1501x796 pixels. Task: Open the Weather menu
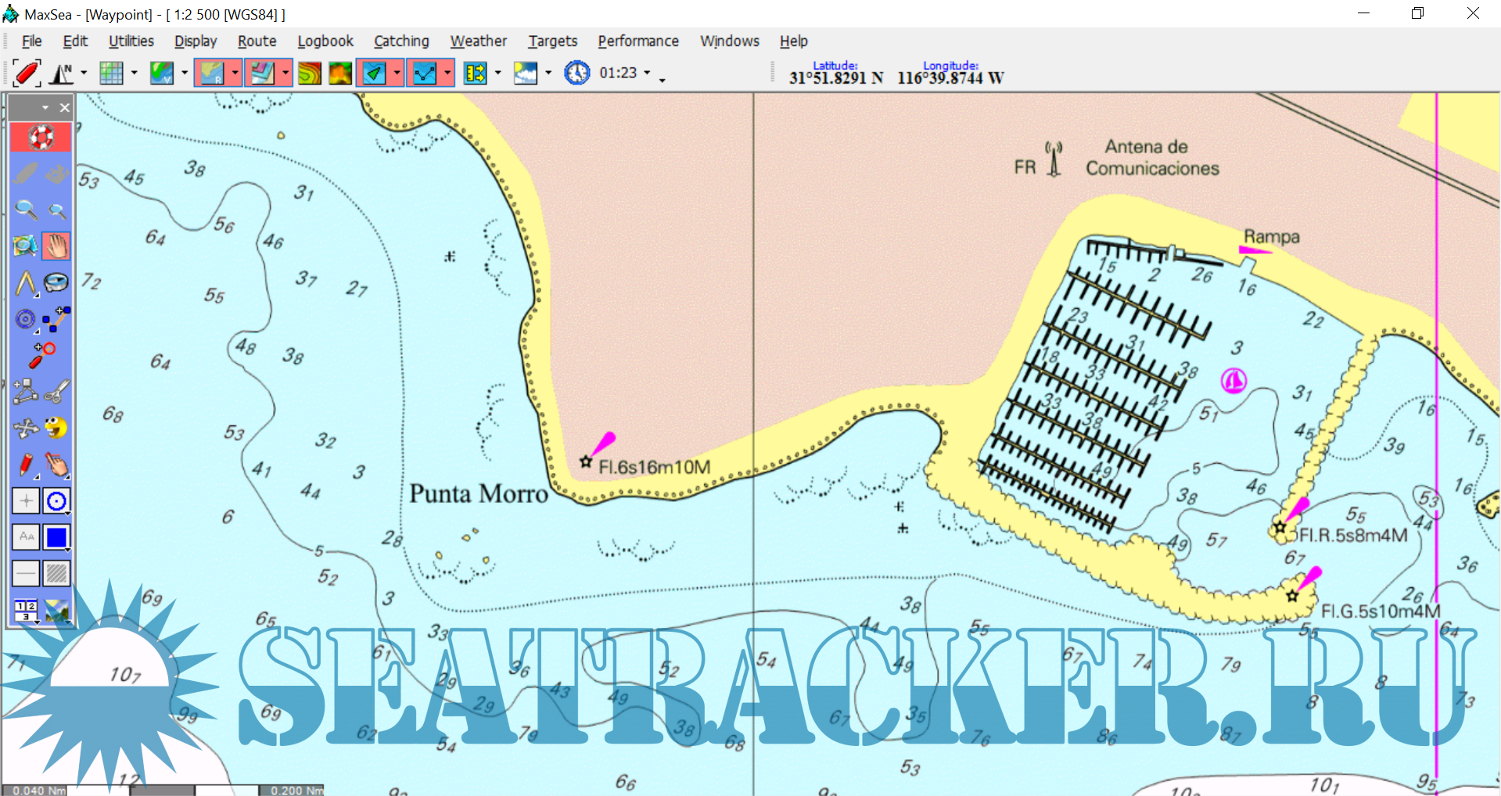point(478,41)
